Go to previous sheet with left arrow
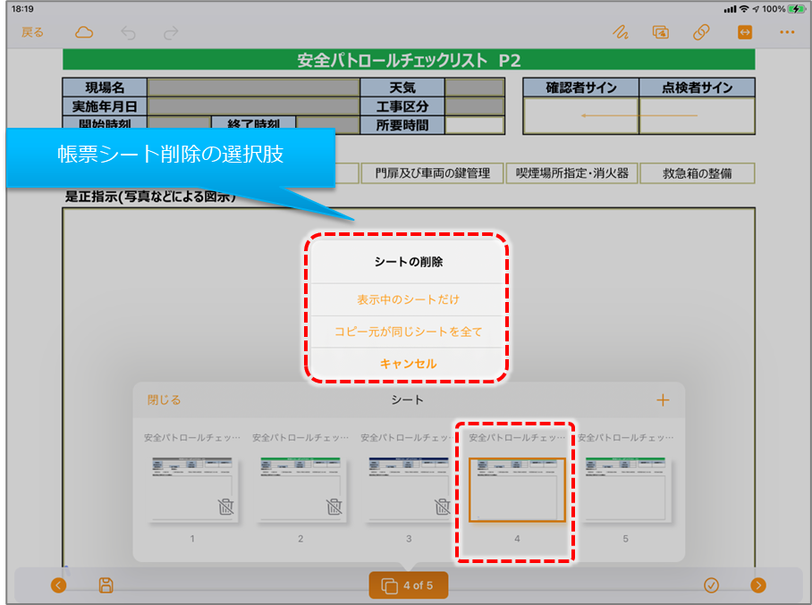 click(59, 585)
